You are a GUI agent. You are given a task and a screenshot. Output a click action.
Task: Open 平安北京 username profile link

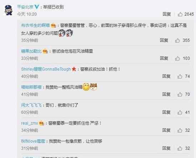coord(25,7)
